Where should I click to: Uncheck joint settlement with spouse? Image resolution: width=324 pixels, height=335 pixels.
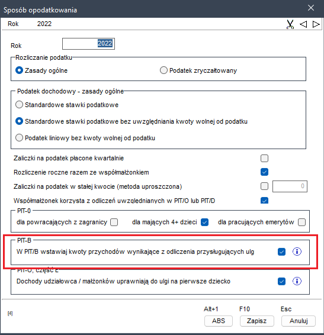click(x=264, y=172)
